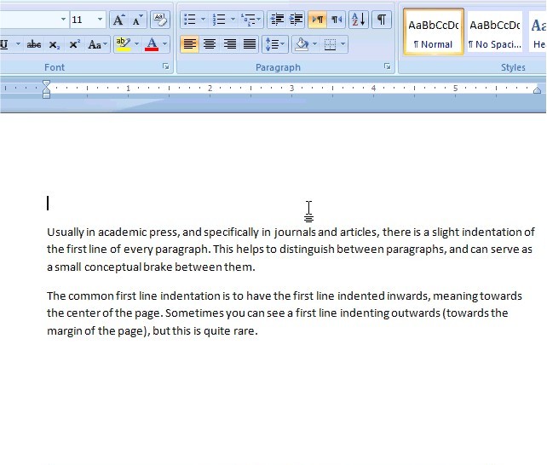
Task: Open font color dropdown arrow
Action: (x=164, y=44)
